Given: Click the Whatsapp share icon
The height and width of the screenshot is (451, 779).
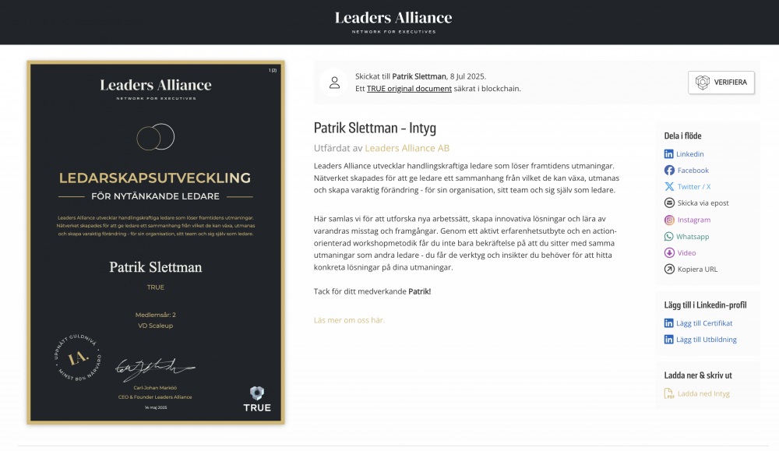Looking at the screenshot, I should 668,237.
